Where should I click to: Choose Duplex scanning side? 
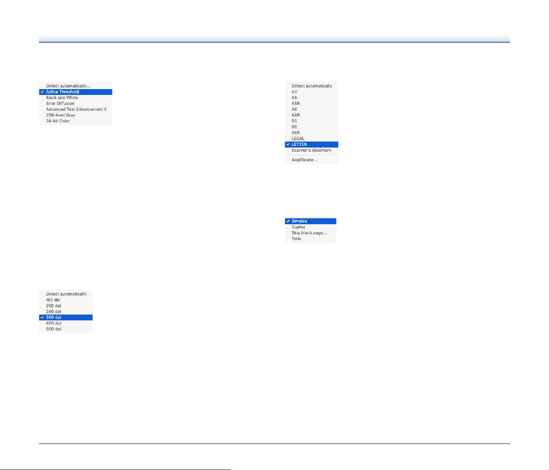(310, 227)
